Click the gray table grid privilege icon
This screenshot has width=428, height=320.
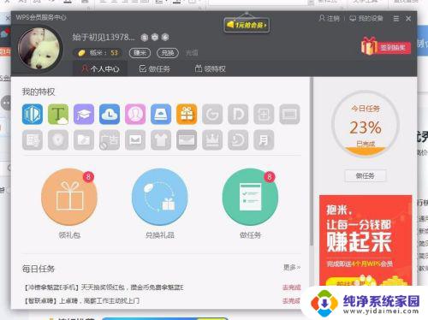(264, 114)
